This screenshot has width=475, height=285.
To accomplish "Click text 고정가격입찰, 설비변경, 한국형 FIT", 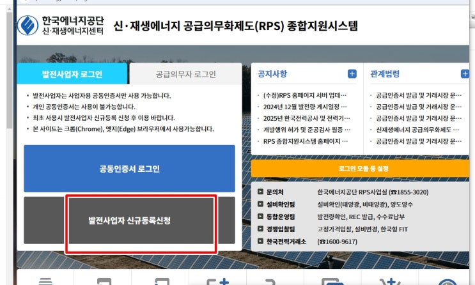I will [x=362, y=229].
